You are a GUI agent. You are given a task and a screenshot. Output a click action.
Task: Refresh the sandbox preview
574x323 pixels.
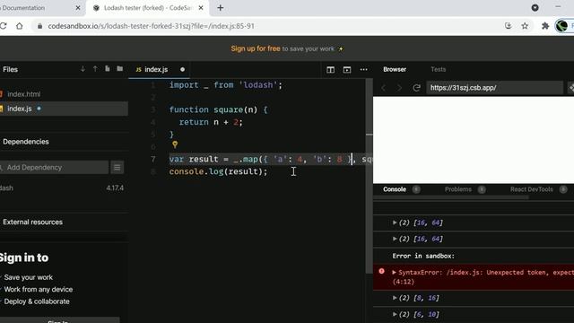click(x=416, y=88)
